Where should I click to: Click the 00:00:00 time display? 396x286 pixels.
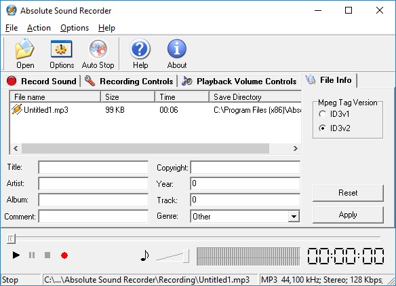click(346, 256)
